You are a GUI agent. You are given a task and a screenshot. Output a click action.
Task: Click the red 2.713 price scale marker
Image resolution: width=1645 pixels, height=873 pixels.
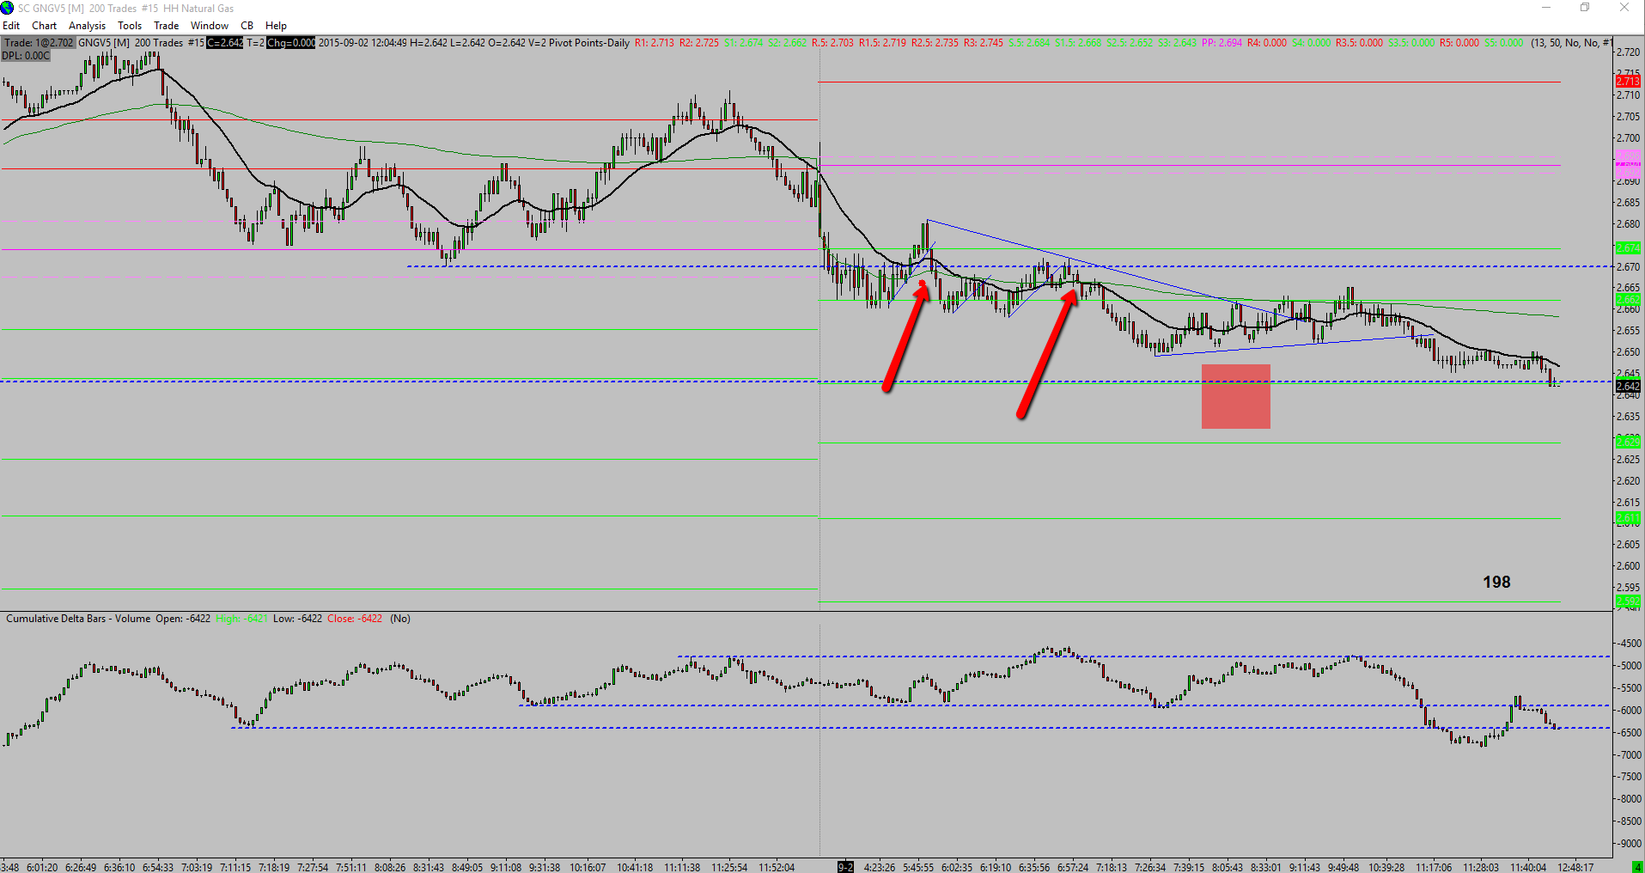[x=1628, y=82]
